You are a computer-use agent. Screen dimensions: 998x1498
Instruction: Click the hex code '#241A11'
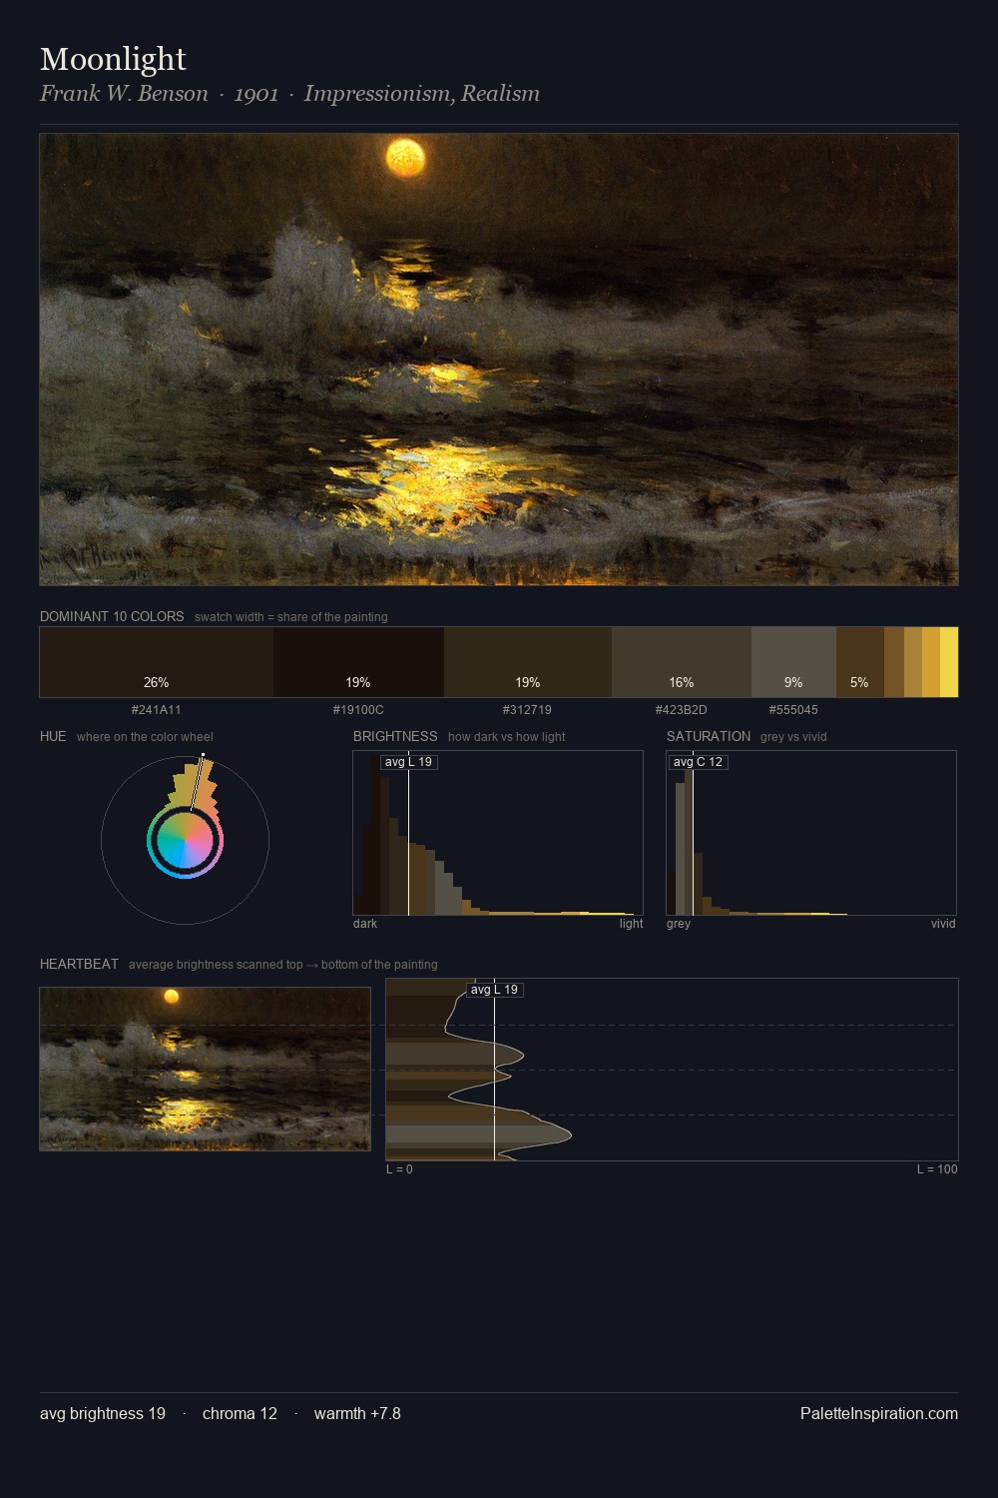point(157,710)
